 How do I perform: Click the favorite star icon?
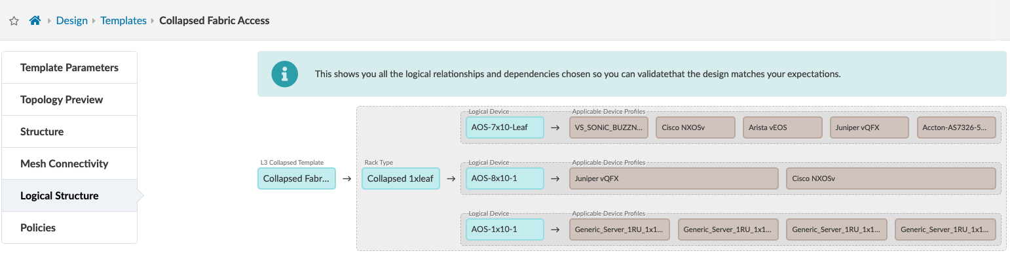14,21
